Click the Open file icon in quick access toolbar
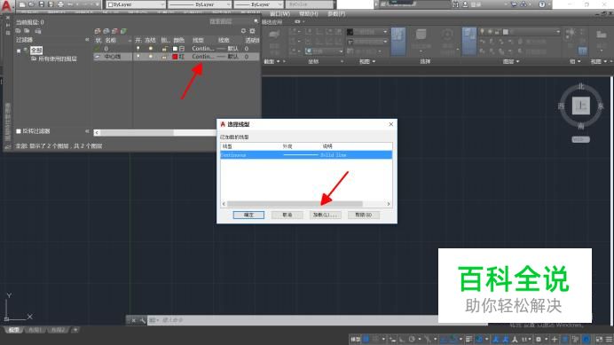The width and height of the screenshot is (614, 345). (32, 4)
